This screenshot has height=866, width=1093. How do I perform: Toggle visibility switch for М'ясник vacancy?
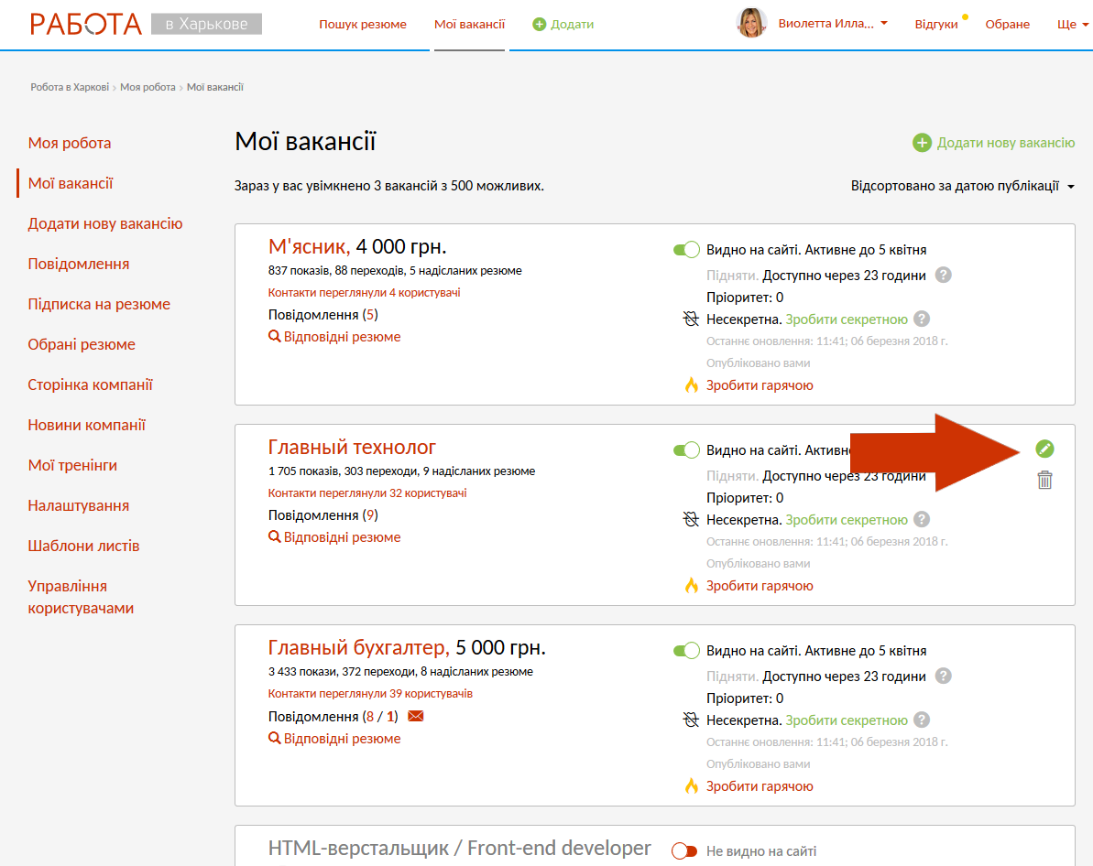pyautogui.click(x=686, y=250)
